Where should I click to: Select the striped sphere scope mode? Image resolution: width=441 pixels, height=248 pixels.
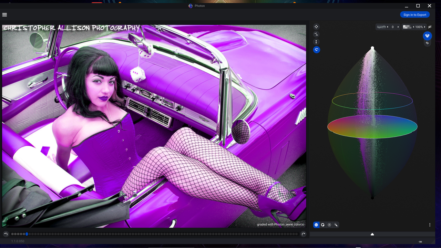tap(316, 225)
